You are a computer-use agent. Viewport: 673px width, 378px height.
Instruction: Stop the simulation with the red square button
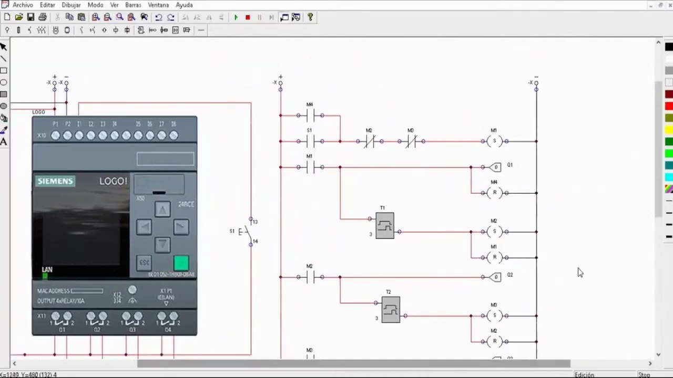point(248,17)
